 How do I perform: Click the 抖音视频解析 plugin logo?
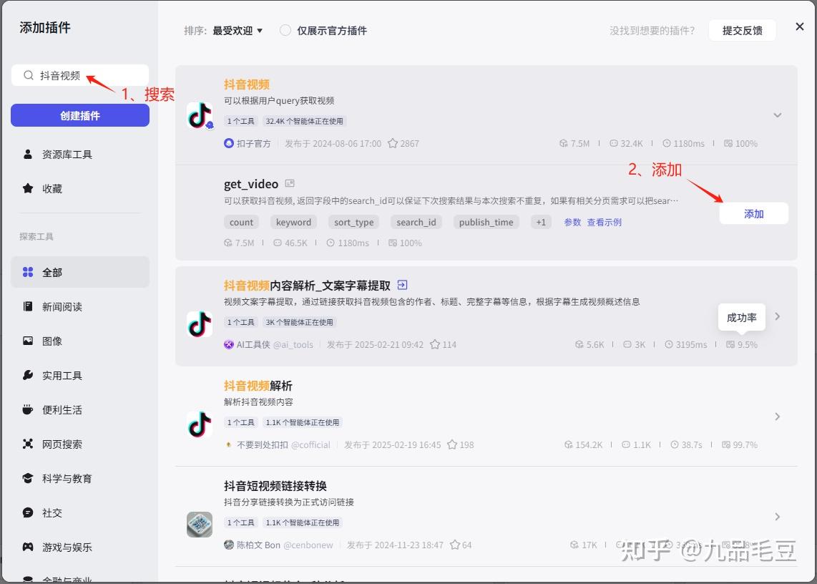click(x=200, y=424)
